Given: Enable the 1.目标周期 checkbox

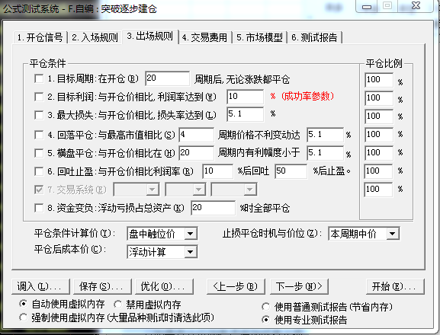Looking at the screenshot, I should point(39,78).
